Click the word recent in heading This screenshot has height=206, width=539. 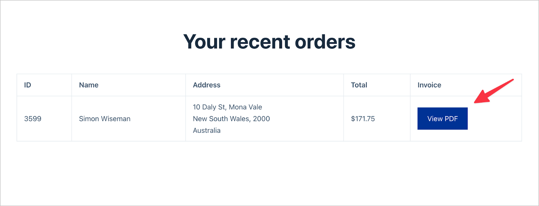[x=260, y=42]
